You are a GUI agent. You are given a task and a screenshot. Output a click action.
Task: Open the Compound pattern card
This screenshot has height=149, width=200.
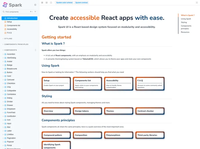pyautogui.click(x=56, y=135)
